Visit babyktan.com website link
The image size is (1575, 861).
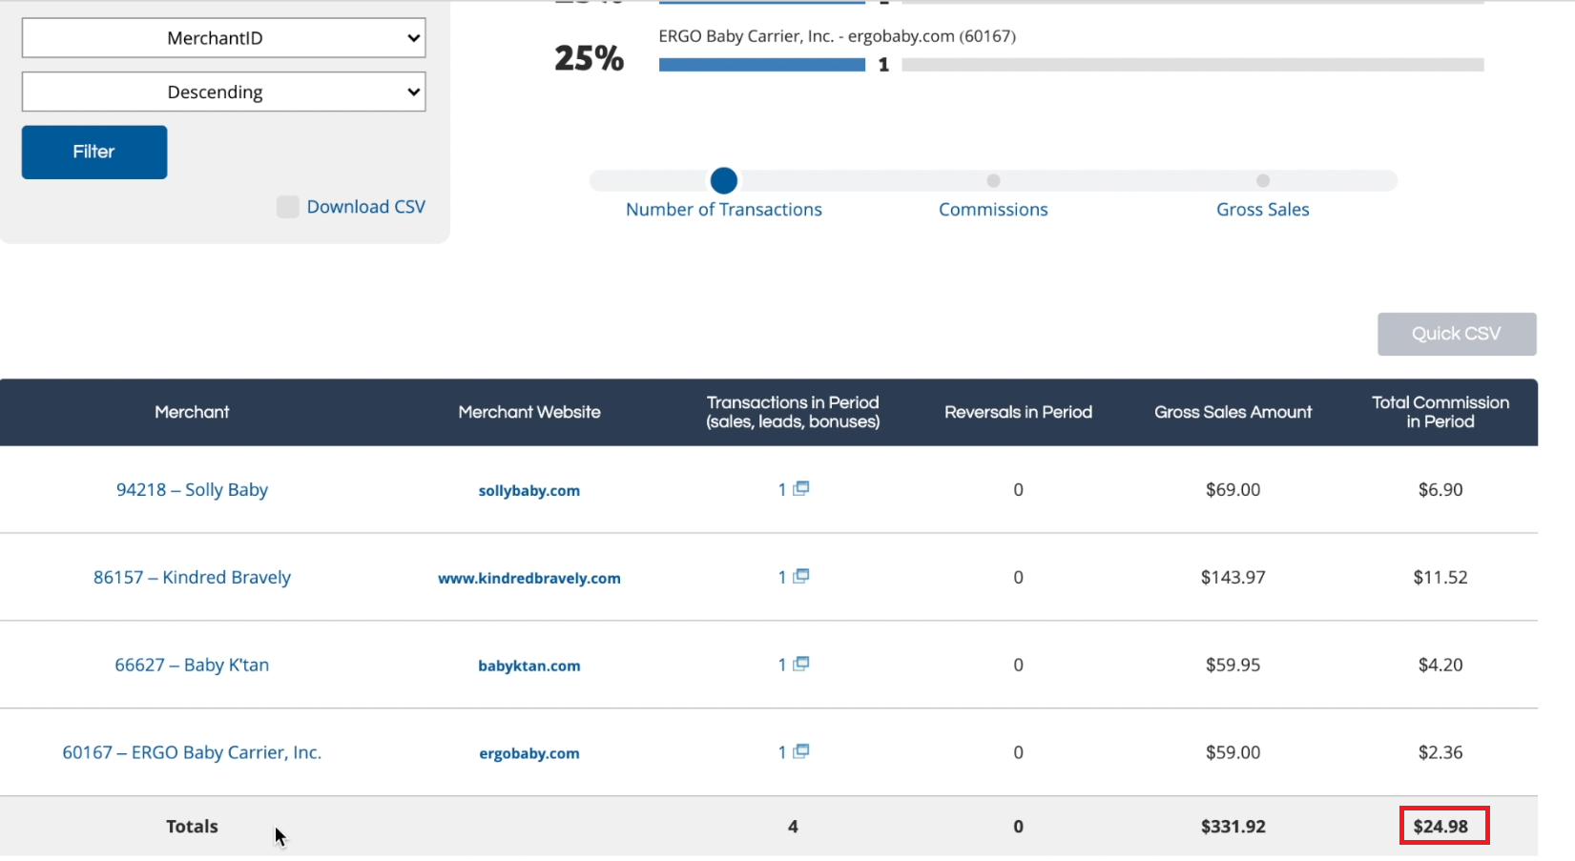529,666
